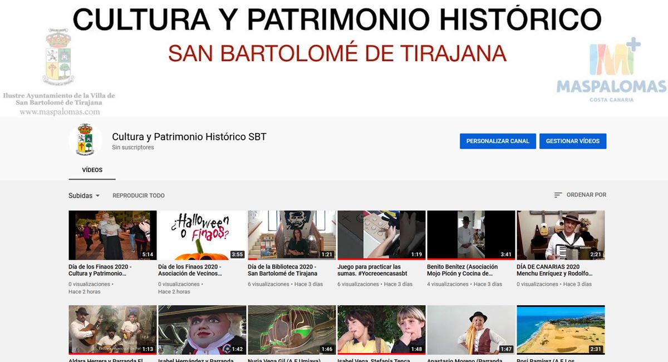
Task: Open the beach dunes aerial video thumbnail
Action: point(561,329)
